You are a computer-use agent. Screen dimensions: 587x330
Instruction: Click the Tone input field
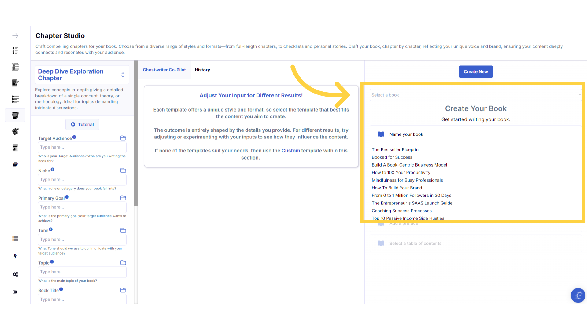(x=82, y=240)
